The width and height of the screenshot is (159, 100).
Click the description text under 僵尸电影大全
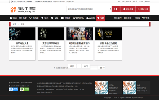coord(22,49)
